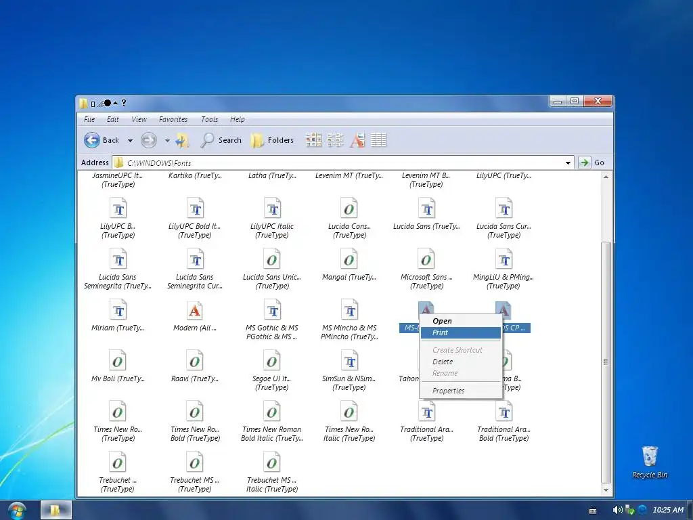The width and height of the screenshot is (693, 520).
Task: Click the Similarity view toolbar icon
Action: 357,139
